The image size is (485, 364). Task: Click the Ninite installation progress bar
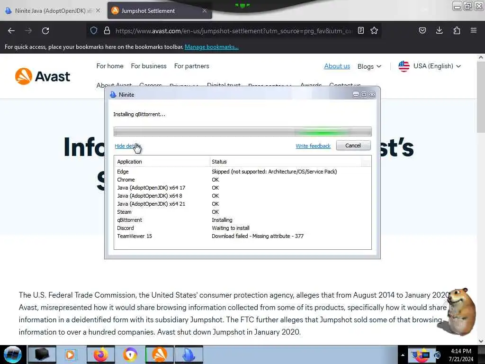(x=242, y=132)
